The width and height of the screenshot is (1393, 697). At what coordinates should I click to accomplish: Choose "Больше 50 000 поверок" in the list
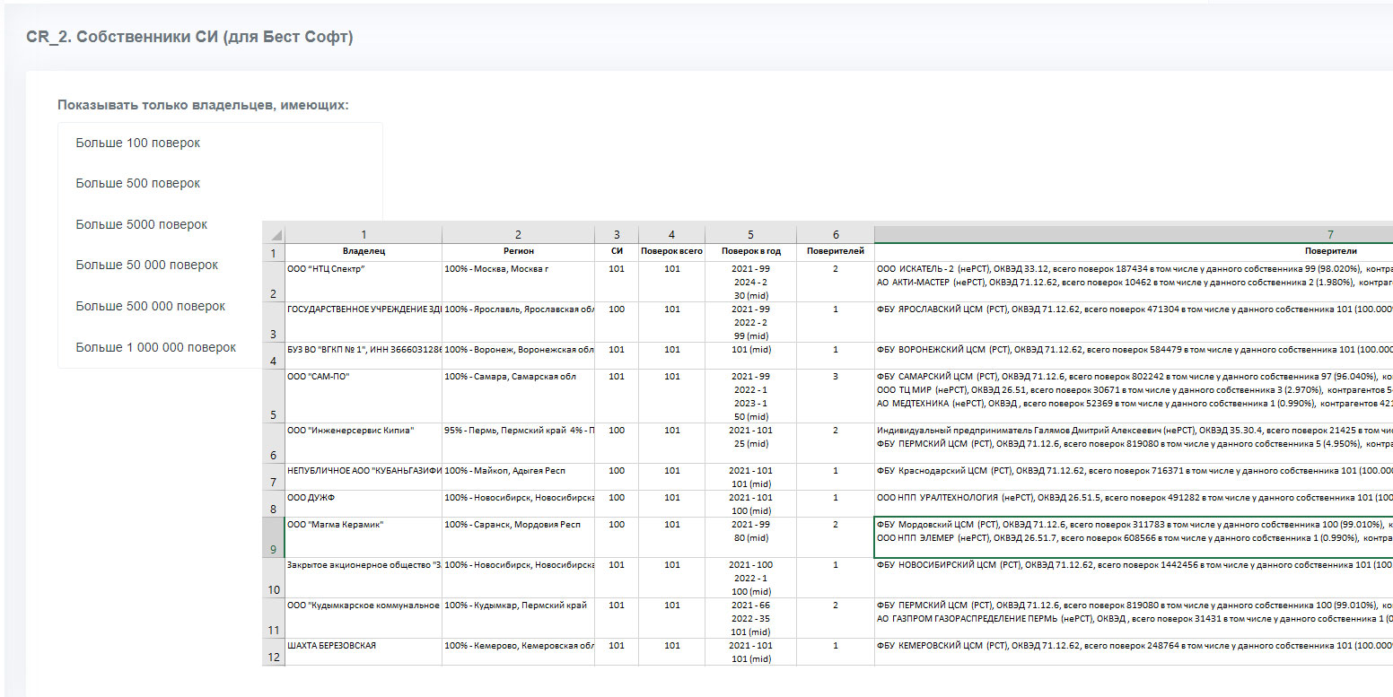pos(147,265)
